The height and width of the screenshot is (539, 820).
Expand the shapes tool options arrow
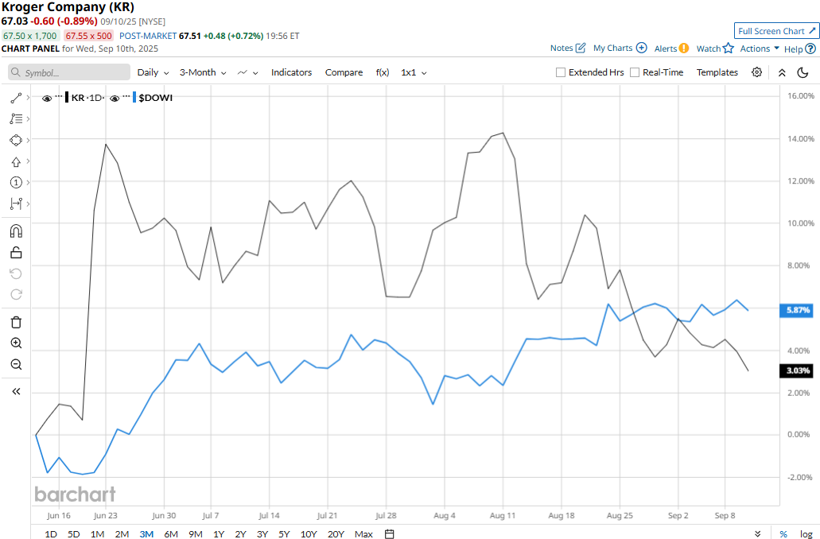pyautogui.click(x=28, y=140)
